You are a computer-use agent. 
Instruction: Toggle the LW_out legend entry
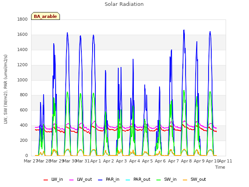tap(81, 179)
